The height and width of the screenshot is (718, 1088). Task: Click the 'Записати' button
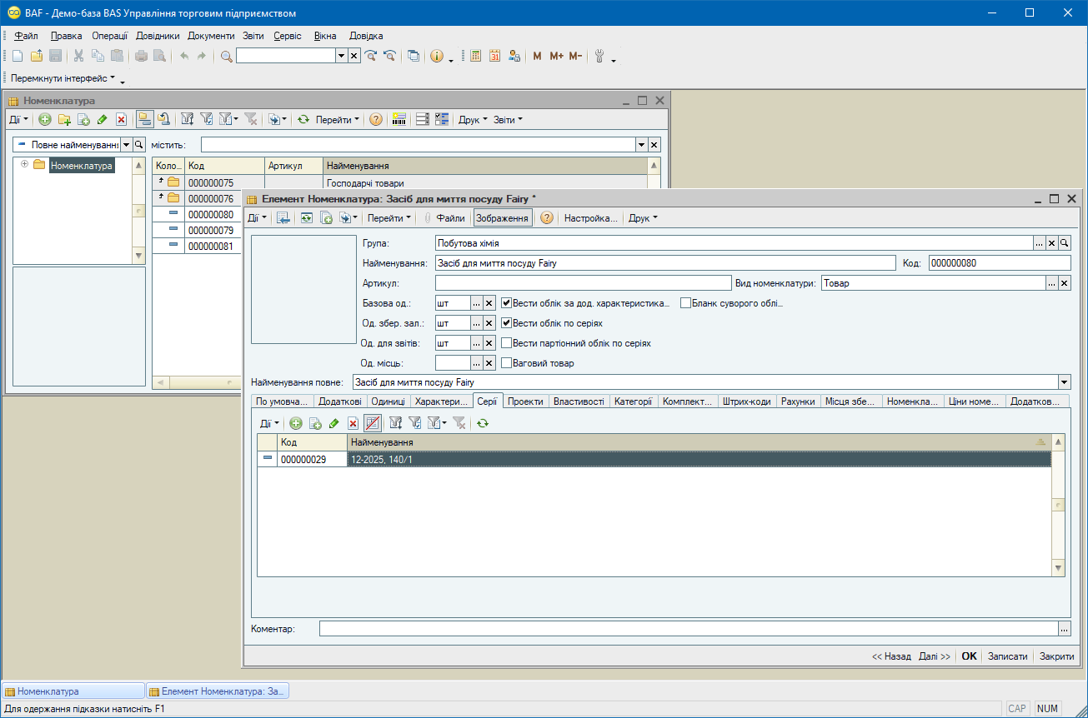coord(1007,656)
